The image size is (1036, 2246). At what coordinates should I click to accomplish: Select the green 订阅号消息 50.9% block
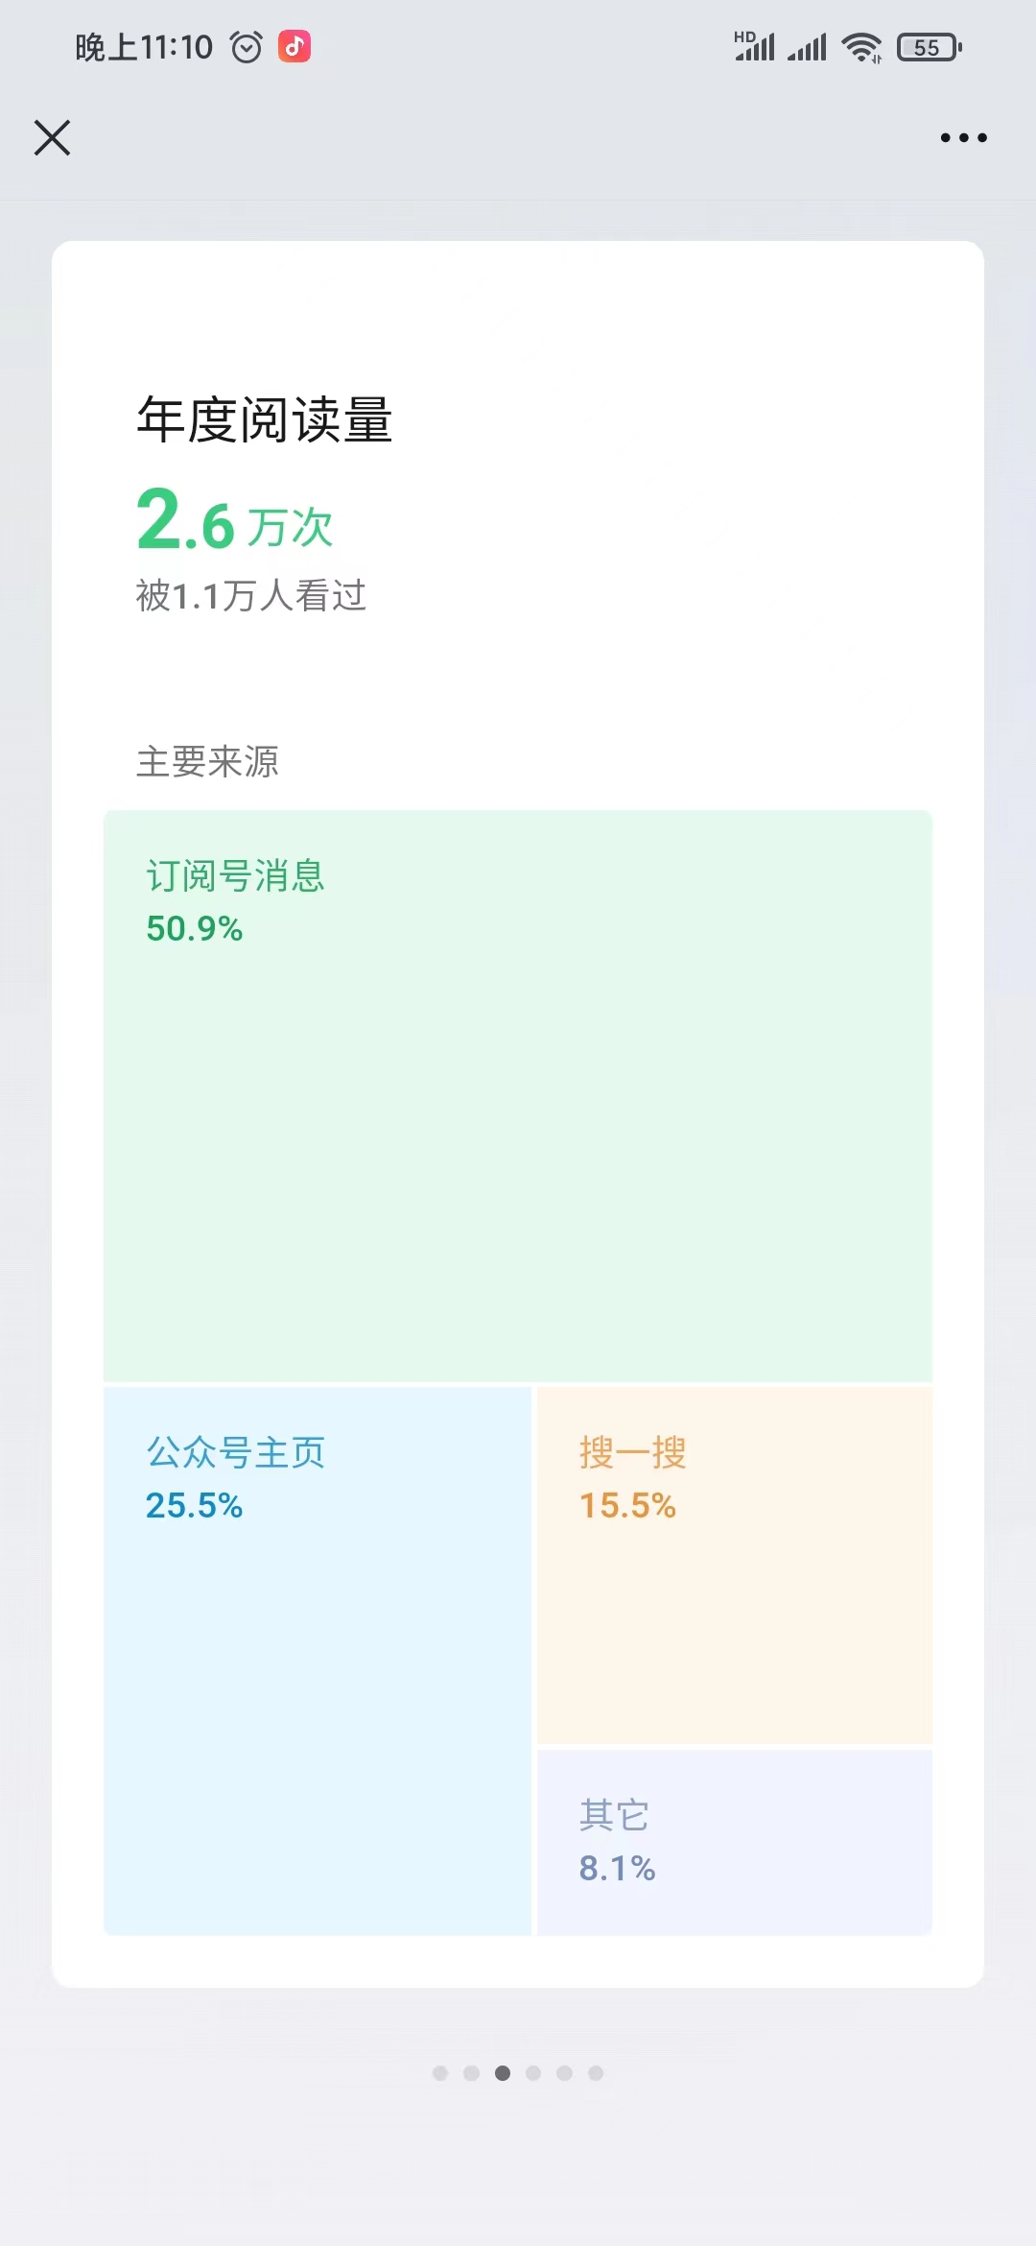click(x=518, y=1095)
